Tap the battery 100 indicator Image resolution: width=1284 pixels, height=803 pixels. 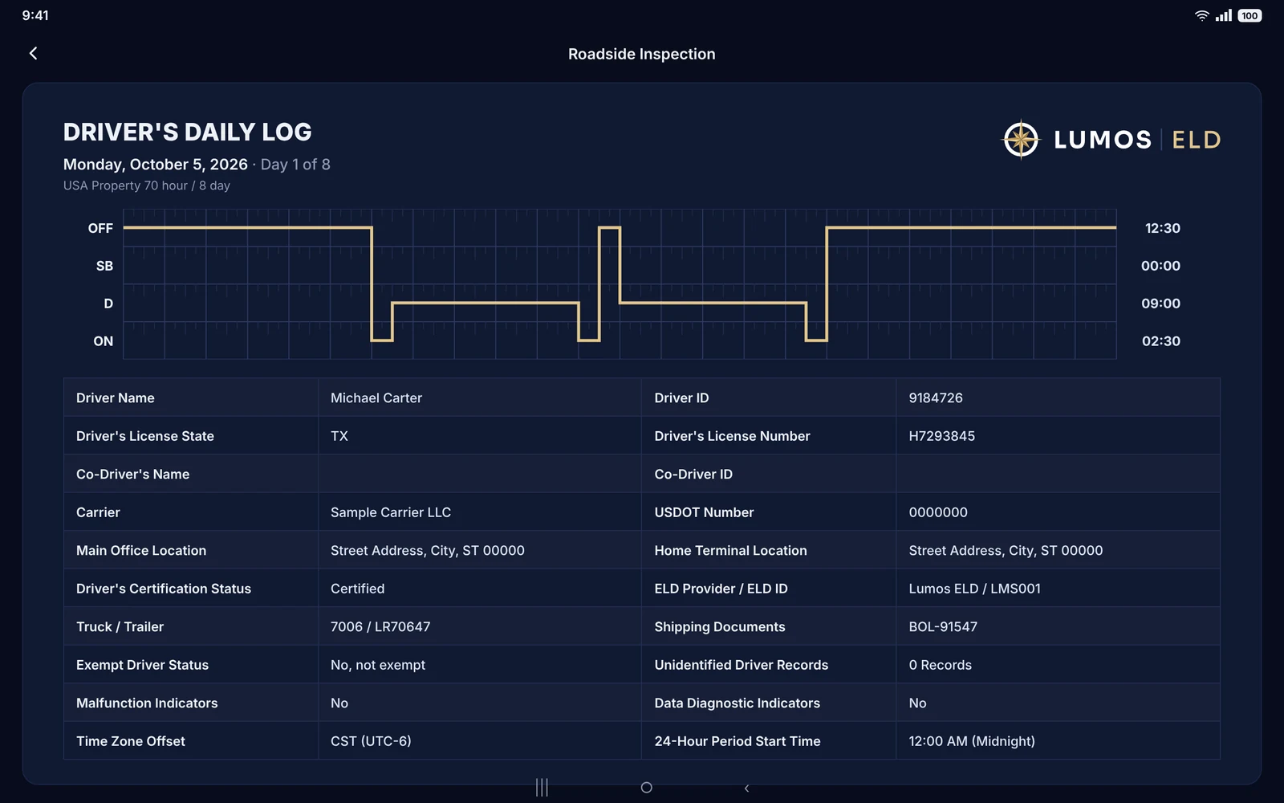pyautogui.click(x=1249, y=15)
